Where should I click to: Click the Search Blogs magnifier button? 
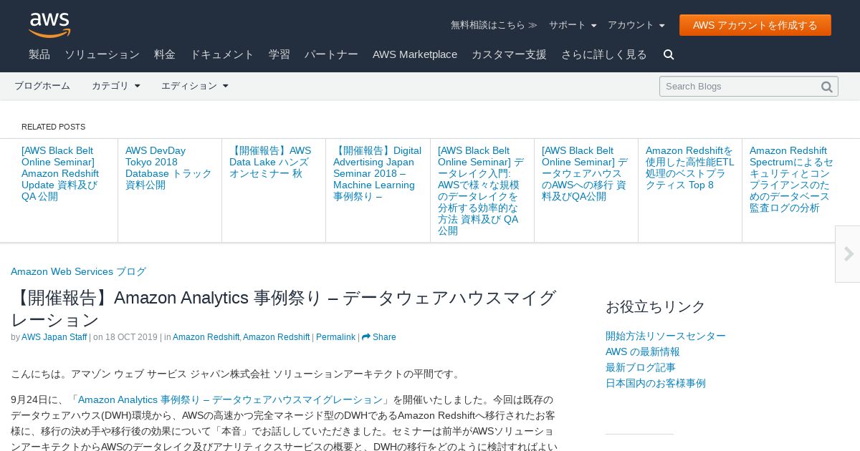tap(826, 87)
